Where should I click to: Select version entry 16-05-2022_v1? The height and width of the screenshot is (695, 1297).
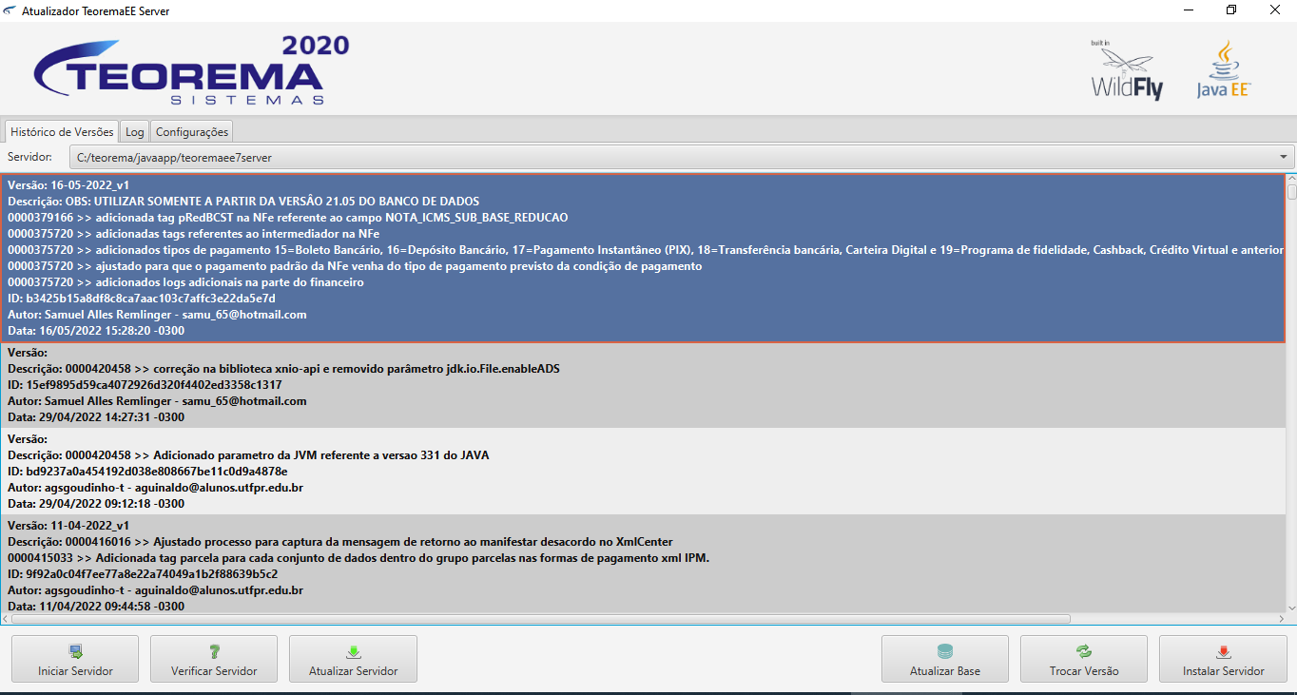643,258
